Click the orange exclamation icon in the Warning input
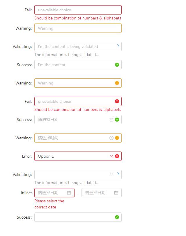Viewport: 186px width, 236px height. [116, 83]
